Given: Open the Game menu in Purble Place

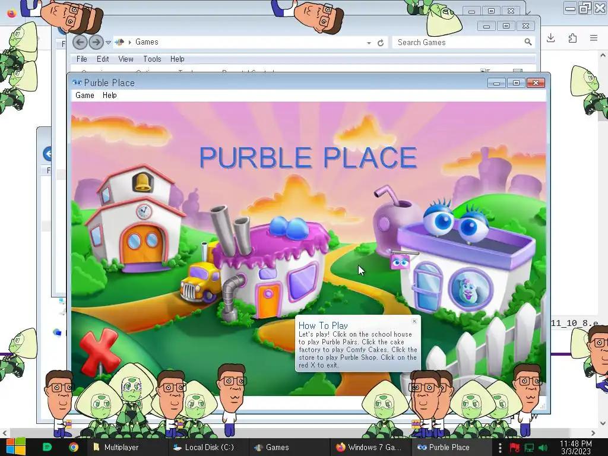Looking at the screenshot, I should coord(84,96).
